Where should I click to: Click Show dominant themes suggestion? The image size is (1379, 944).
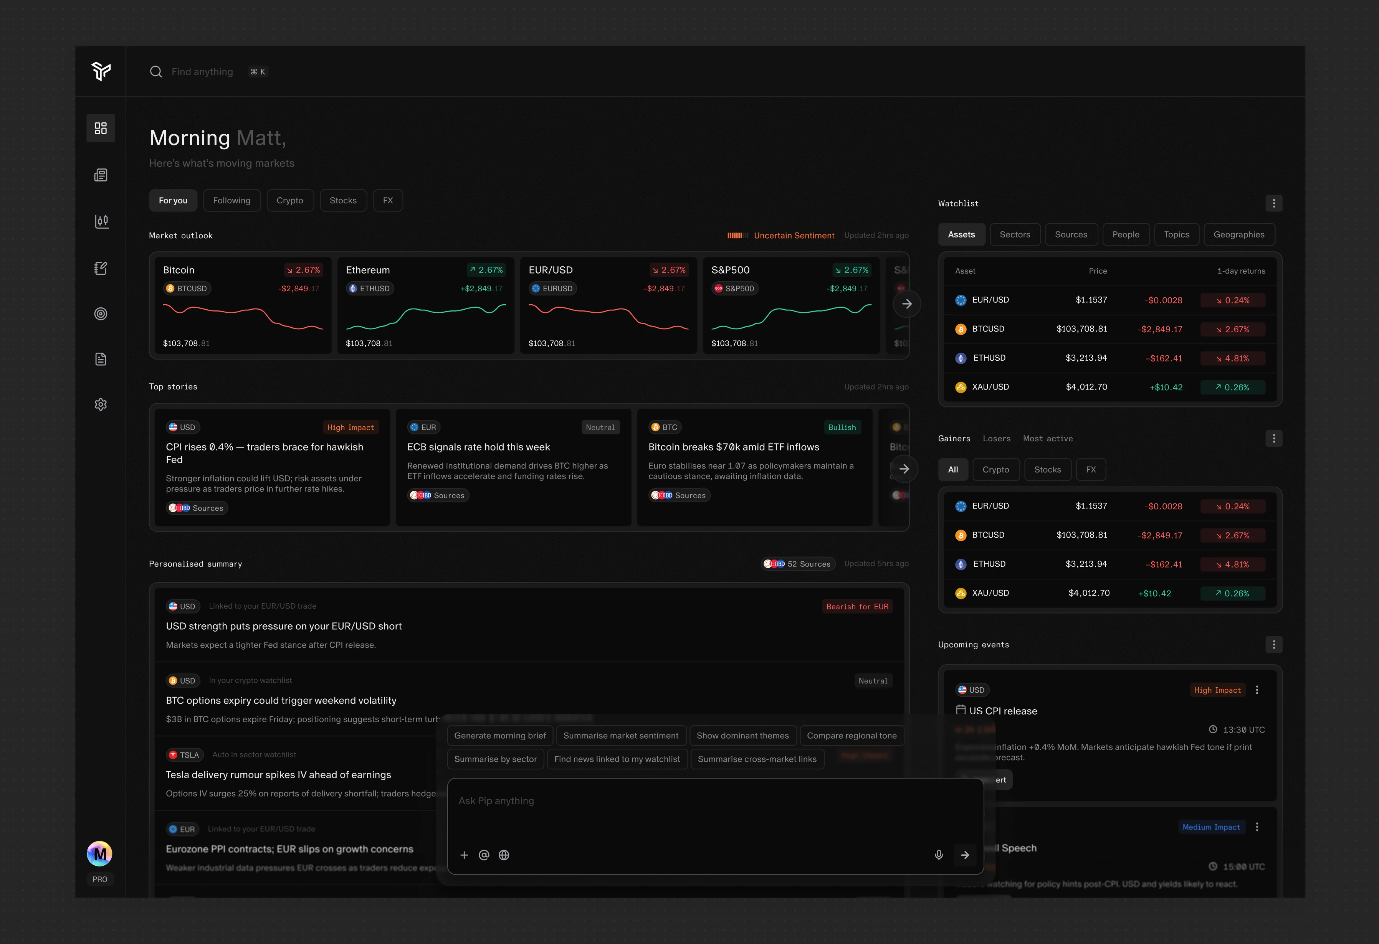tap(743, 735)
